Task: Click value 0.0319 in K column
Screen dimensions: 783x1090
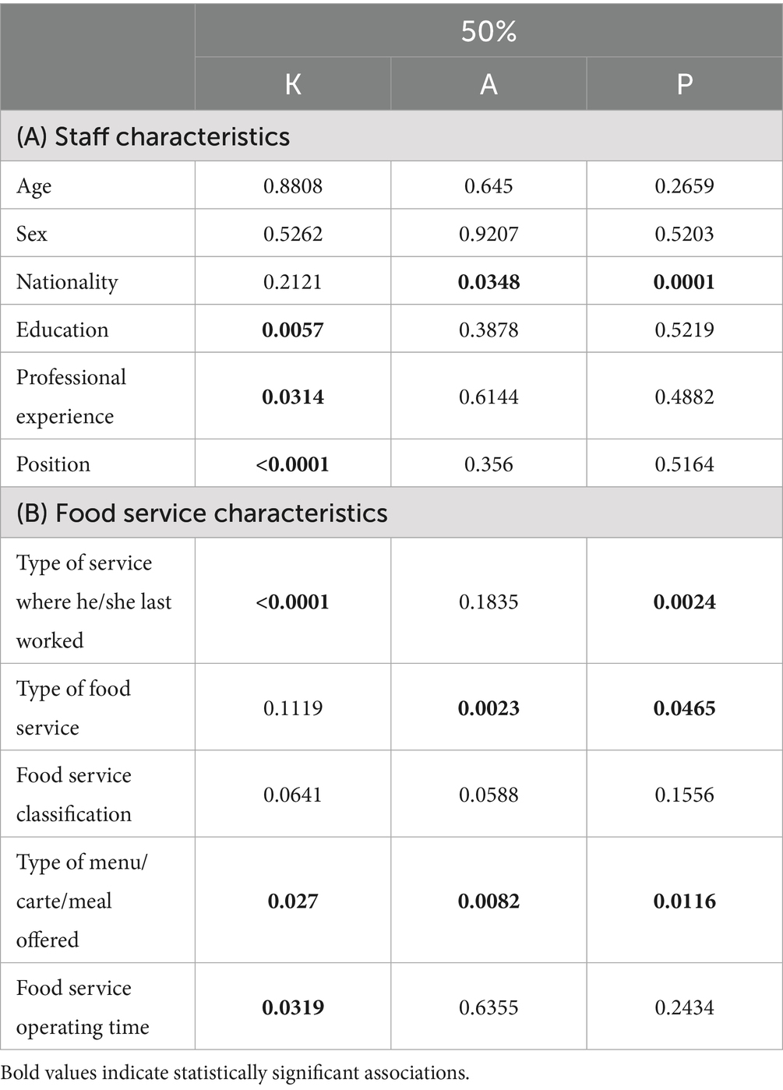Action: click(x=293, y=1007)
